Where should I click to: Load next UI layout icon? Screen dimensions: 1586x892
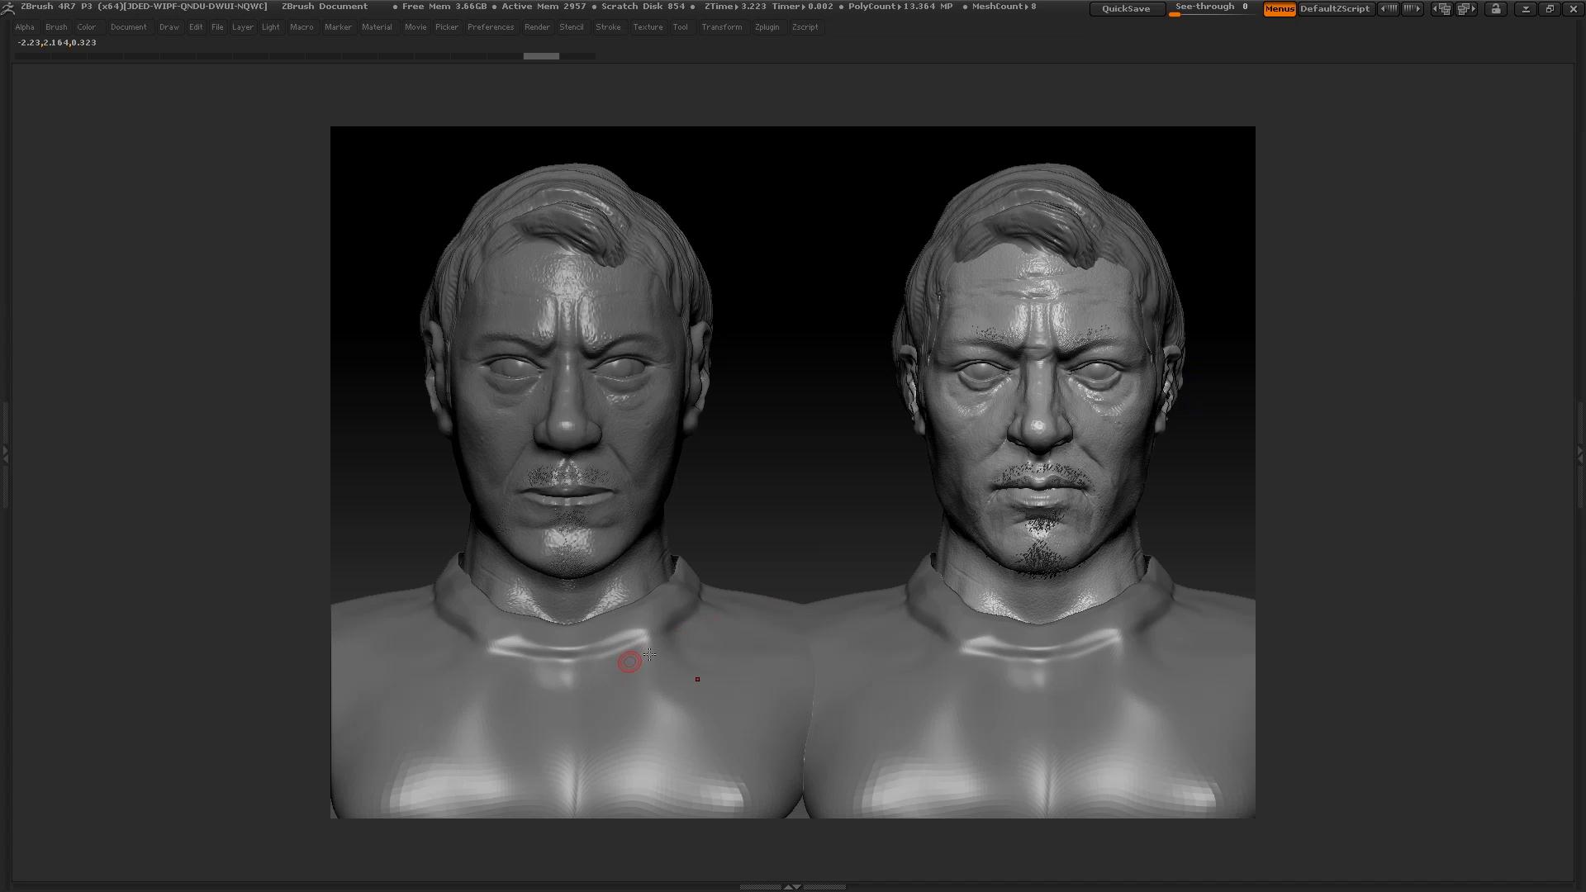pyautogui.click(x=1466, y=9)
